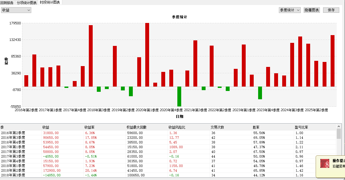
Task: Click the tallest red bar reaching 179500
Action: pos(147,55)
